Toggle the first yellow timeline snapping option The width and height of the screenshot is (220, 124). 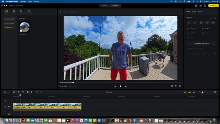coord(185,92)
